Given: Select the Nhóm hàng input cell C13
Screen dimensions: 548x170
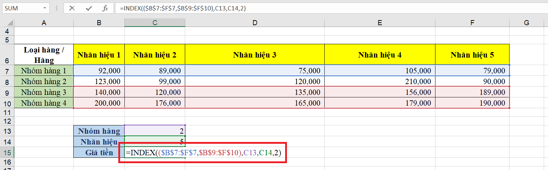Looking at the screenshot, I should 155,131.
